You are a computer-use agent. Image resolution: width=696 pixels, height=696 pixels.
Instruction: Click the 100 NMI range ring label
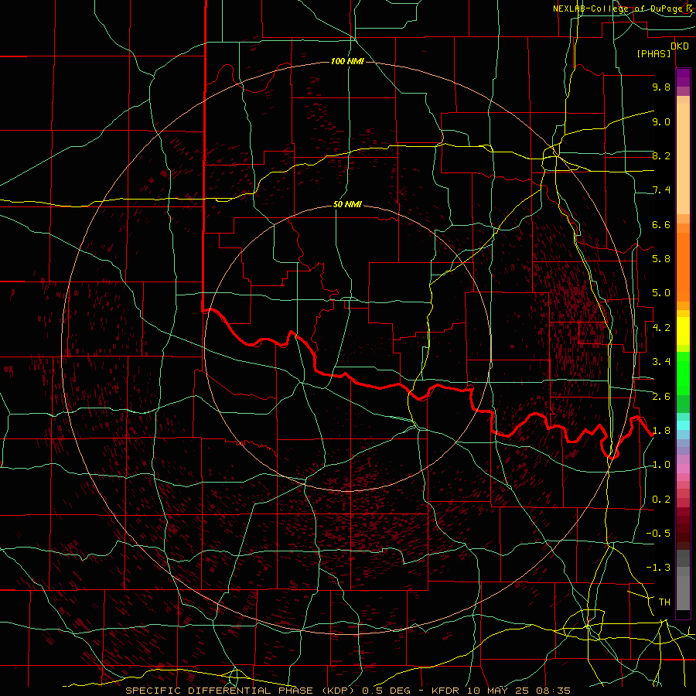pyautogui.click(x=347, y=61)
